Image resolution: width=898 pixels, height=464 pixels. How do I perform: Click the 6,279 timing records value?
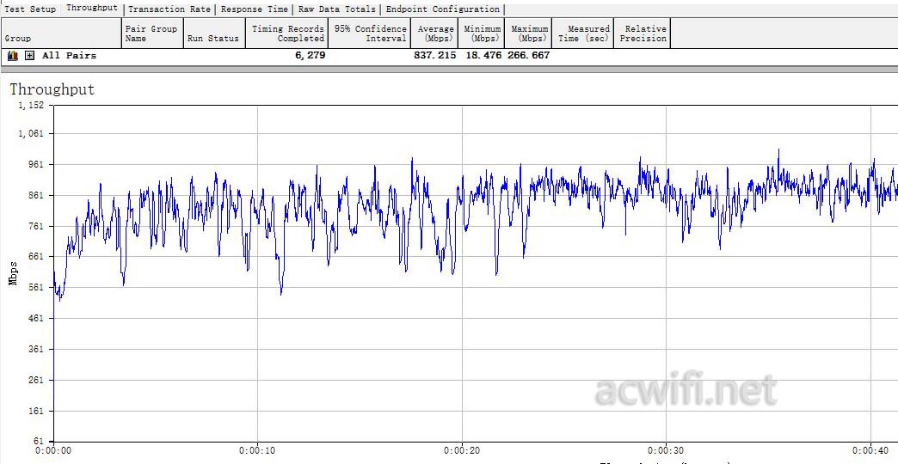click(x=311, y=56)
